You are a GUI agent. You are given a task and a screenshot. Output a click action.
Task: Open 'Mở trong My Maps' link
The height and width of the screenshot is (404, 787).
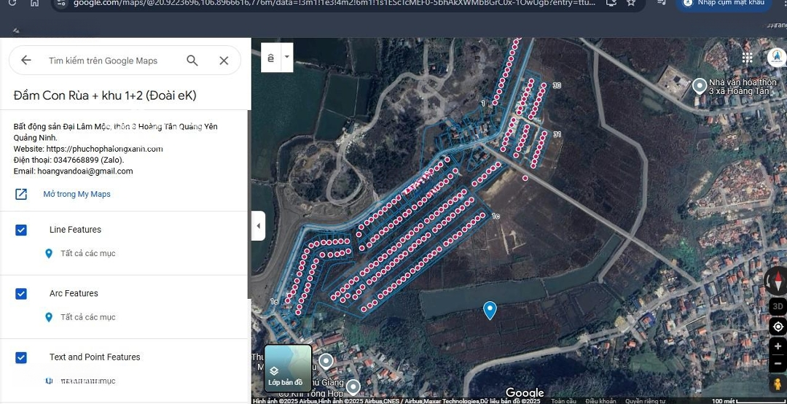click(77, 194)
